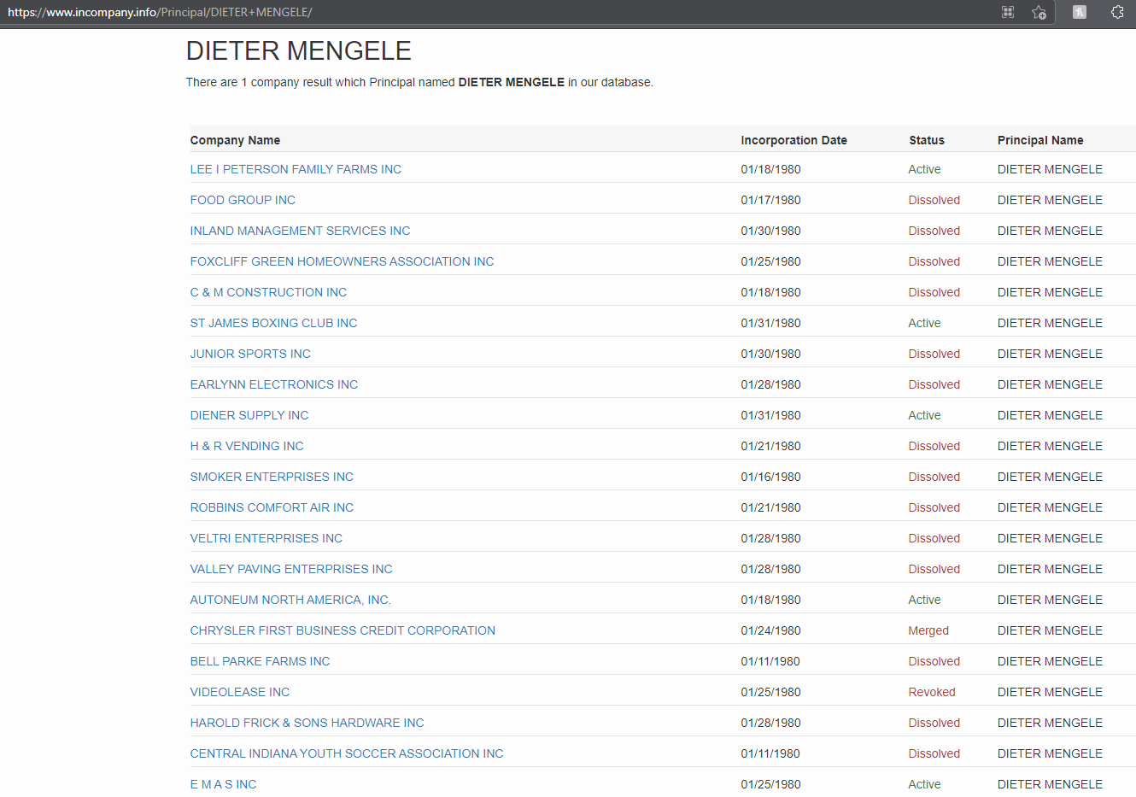Screen dimensions: 1136x797
Task: Click date 01/16/1980 in SMOKER ENTERPRISES row
Action: click(771, 477)
